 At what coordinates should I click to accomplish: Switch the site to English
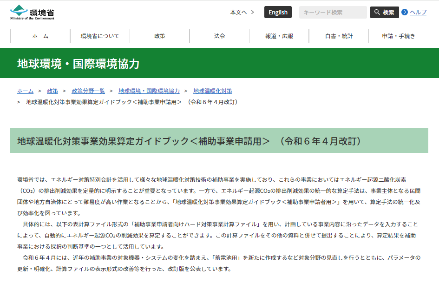(278, 12)
